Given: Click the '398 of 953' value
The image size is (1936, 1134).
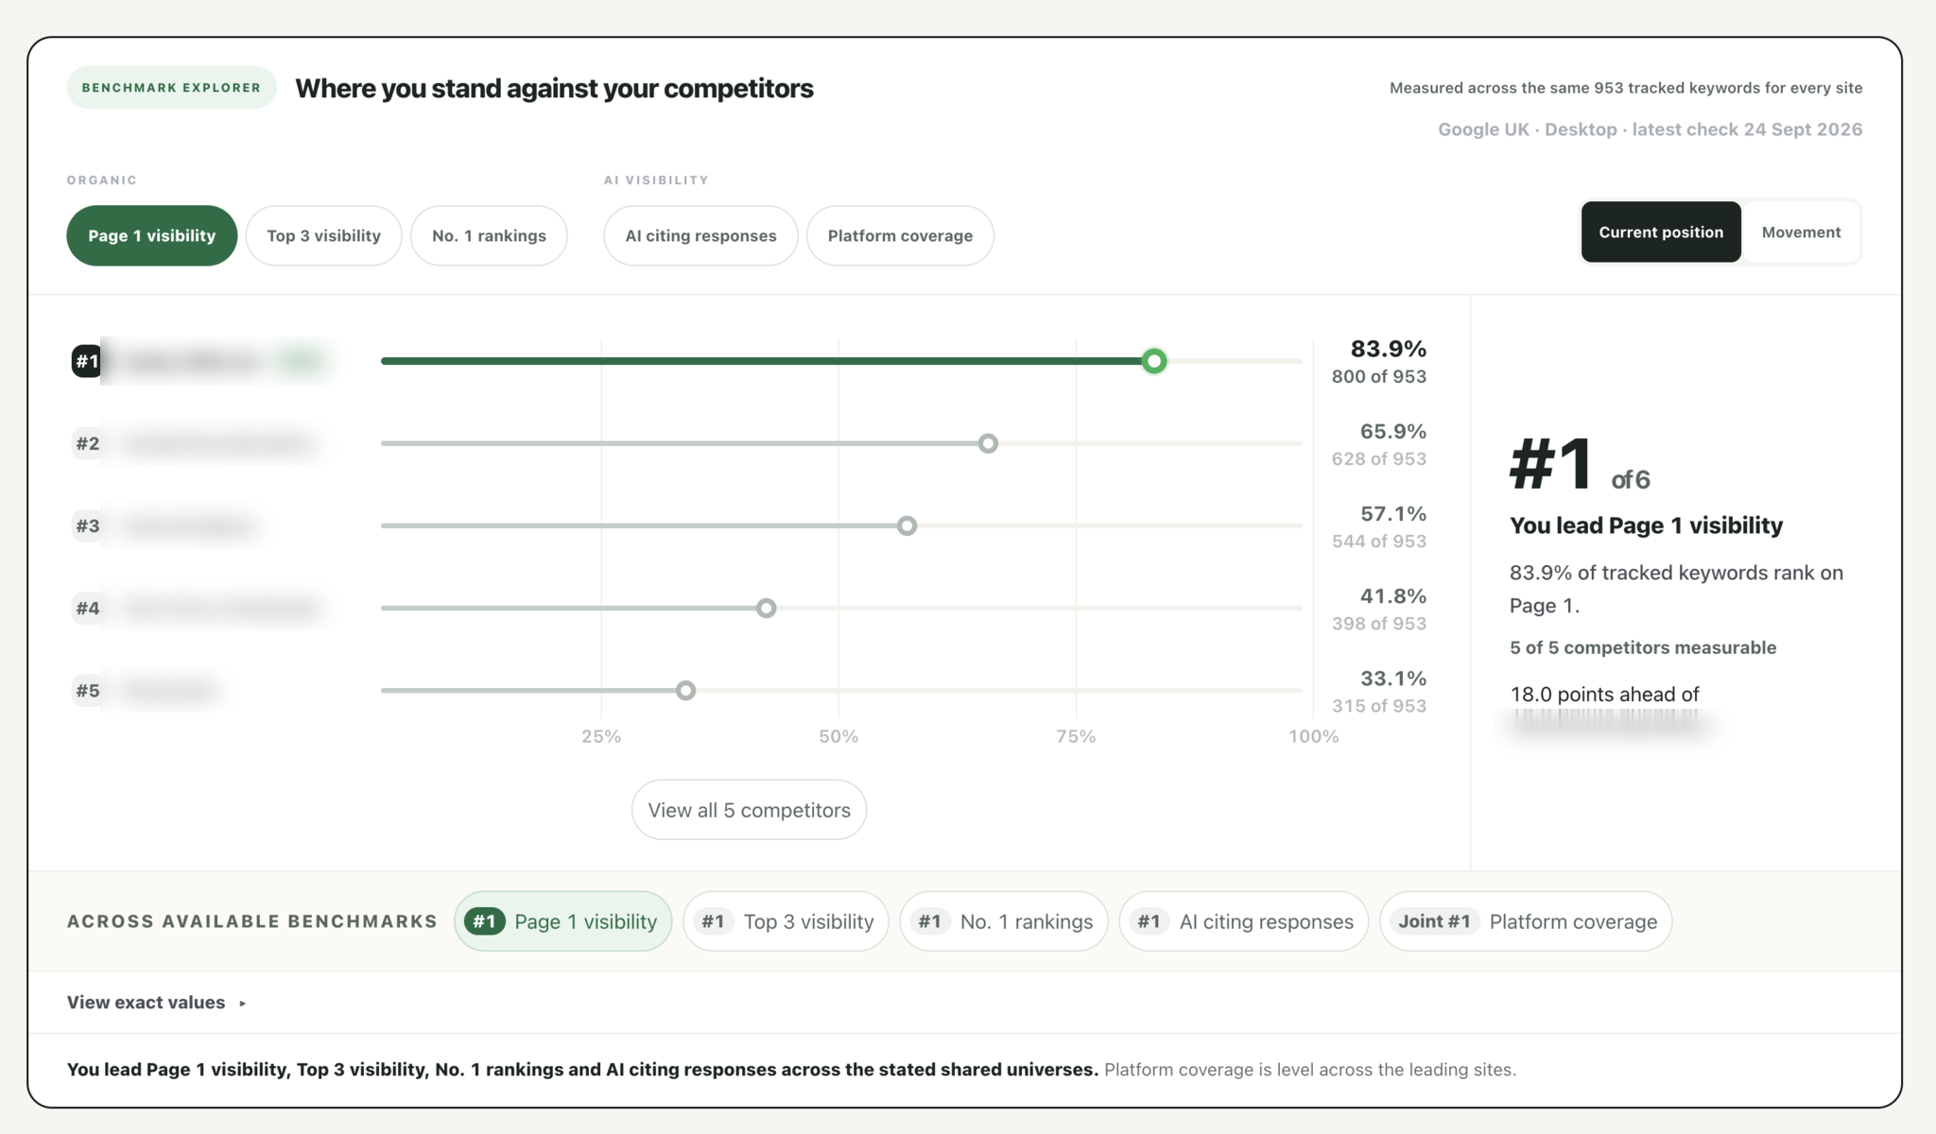Looking at the screenshot, I should (1378, 623).
